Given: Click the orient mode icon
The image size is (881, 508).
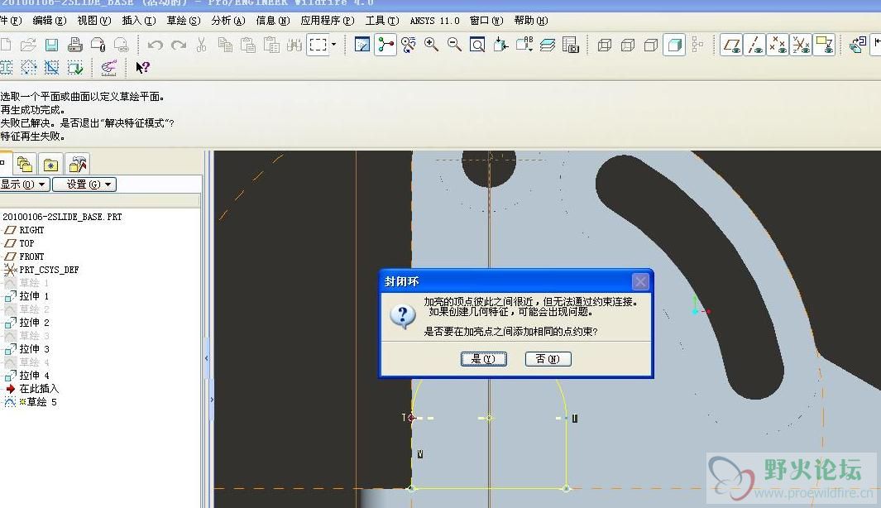Looking at the screenshot, I should click(x=409, y=45).
